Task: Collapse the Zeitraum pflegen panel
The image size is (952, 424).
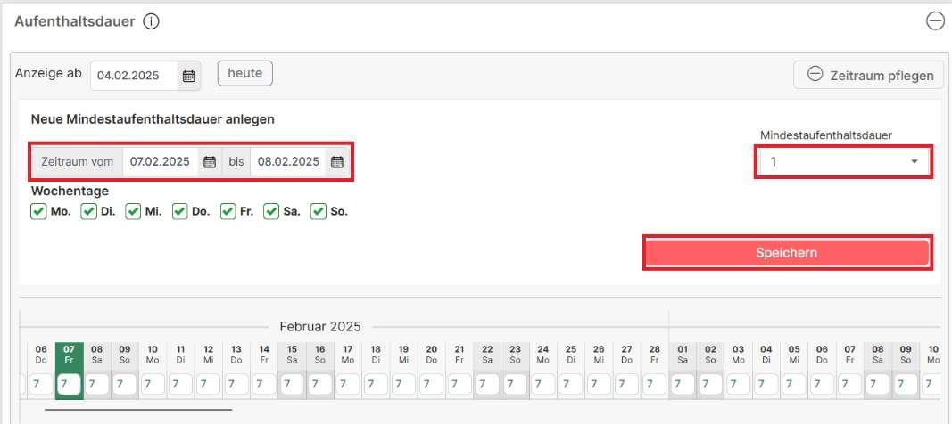Action: (x=869, y=75)
